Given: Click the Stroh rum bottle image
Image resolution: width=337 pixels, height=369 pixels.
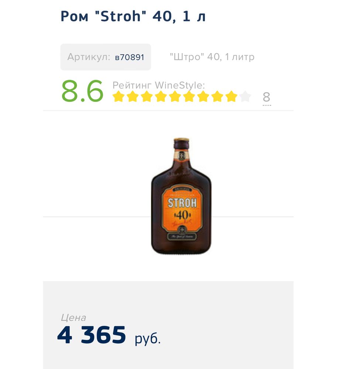Looking at the screenshot, I should coord(181,196).
